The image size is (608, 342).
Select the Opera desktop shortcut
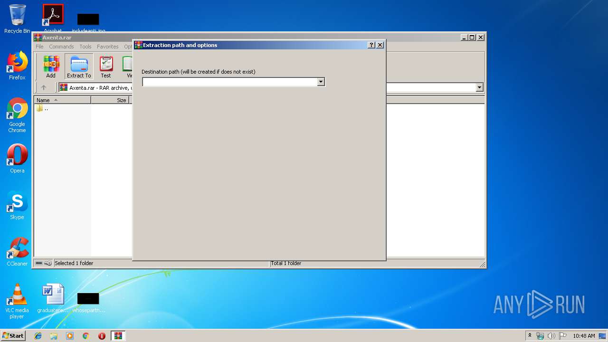pyautogui.click(x=17, y=159)
